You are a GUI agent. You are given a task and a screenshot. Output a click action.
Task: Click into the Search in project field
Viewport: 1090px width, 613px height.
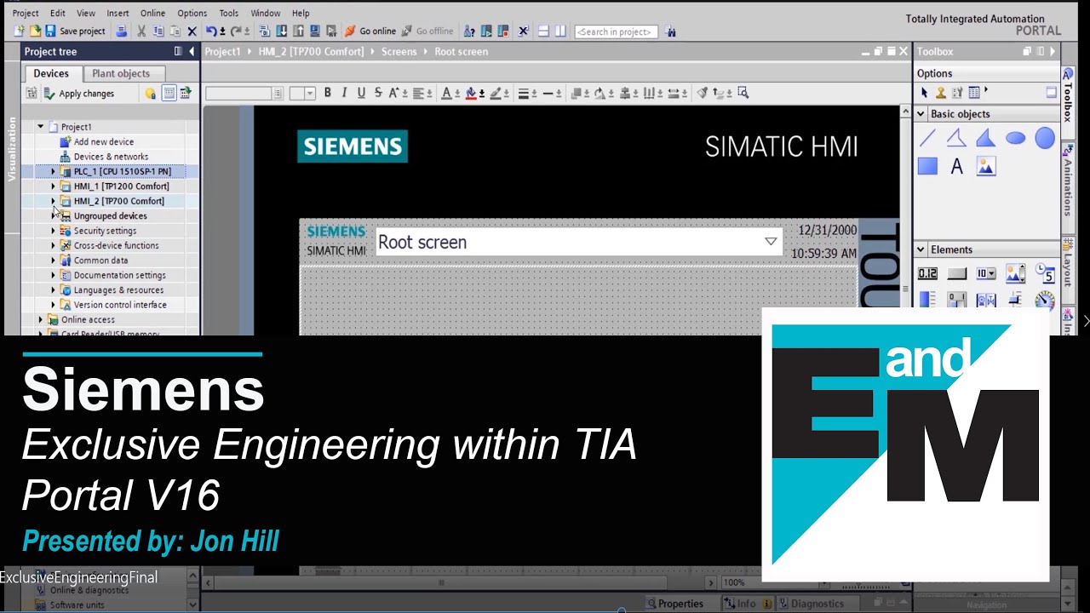click(x=617, y=32)
